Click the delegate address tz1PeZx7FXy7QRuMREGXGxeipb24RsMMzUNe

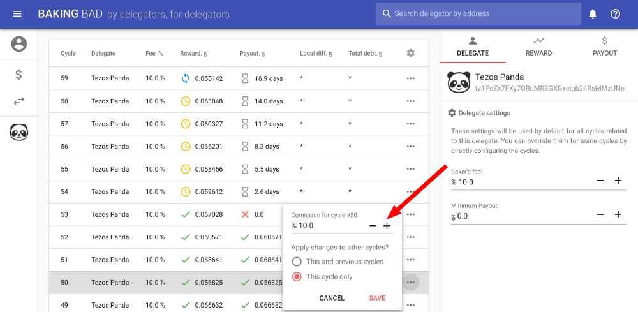550,88
